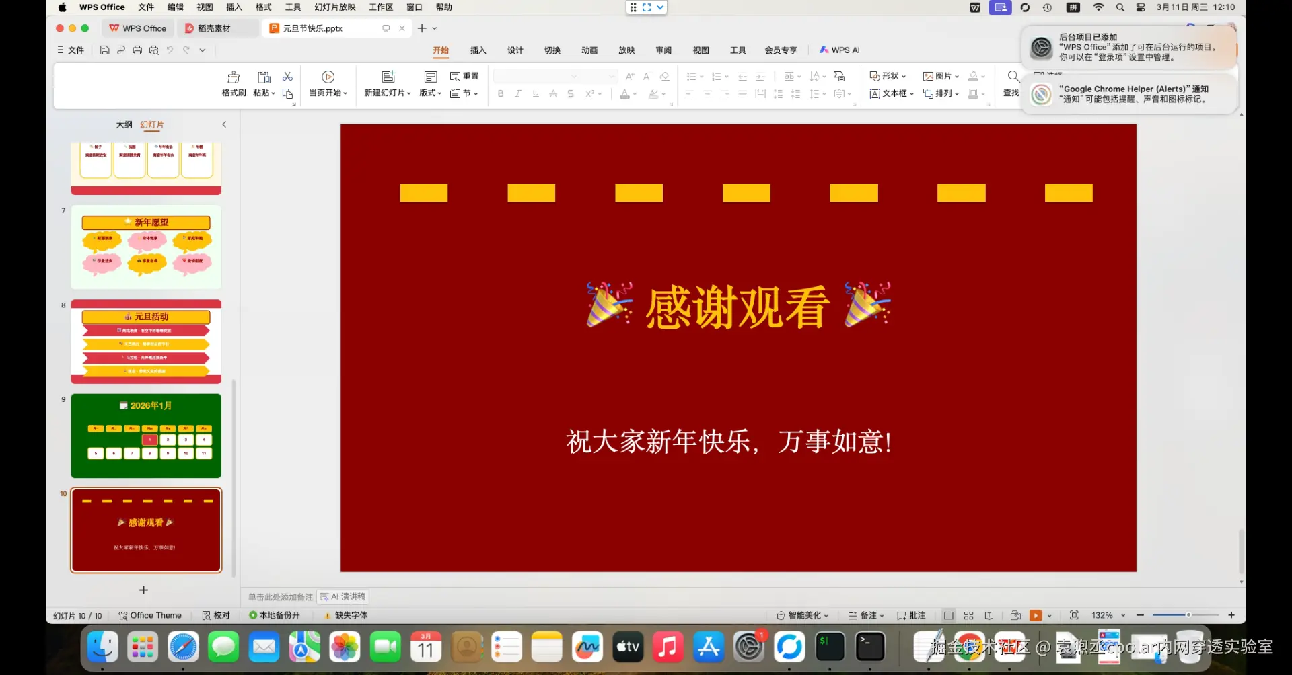
Task: Switch to Normal view in status bar
Action: [x=949, y=616]
